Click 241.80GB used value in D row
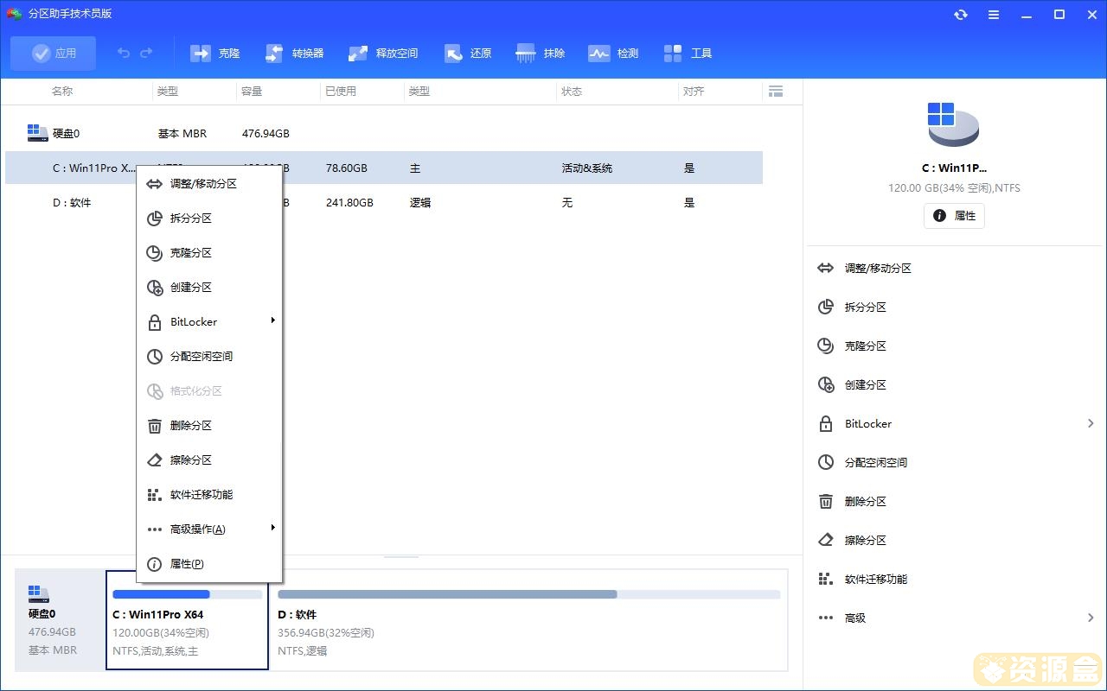Screen dimensions: 1107x691 coord(349,203)
